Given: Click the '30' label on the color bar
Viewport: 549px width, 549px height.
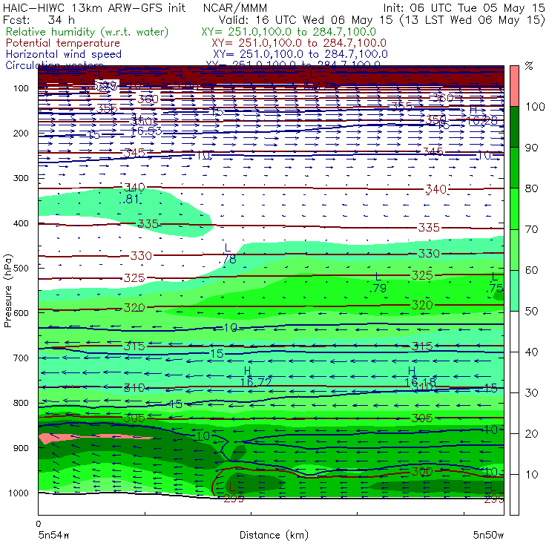Looking at the screenshot, I should pos(531,393).
